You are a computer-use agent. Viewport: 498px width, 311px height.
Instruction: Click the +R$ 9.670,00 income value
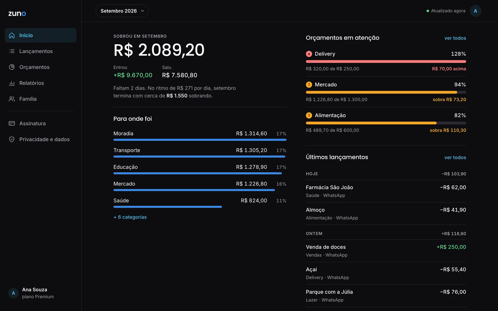pyautogui.click(x=133, y=75)
